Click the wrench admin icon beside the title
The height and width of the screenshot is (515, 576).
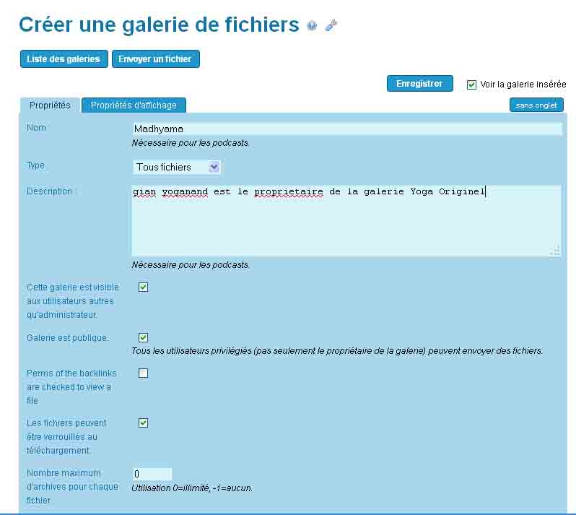(x=331, y=26)
